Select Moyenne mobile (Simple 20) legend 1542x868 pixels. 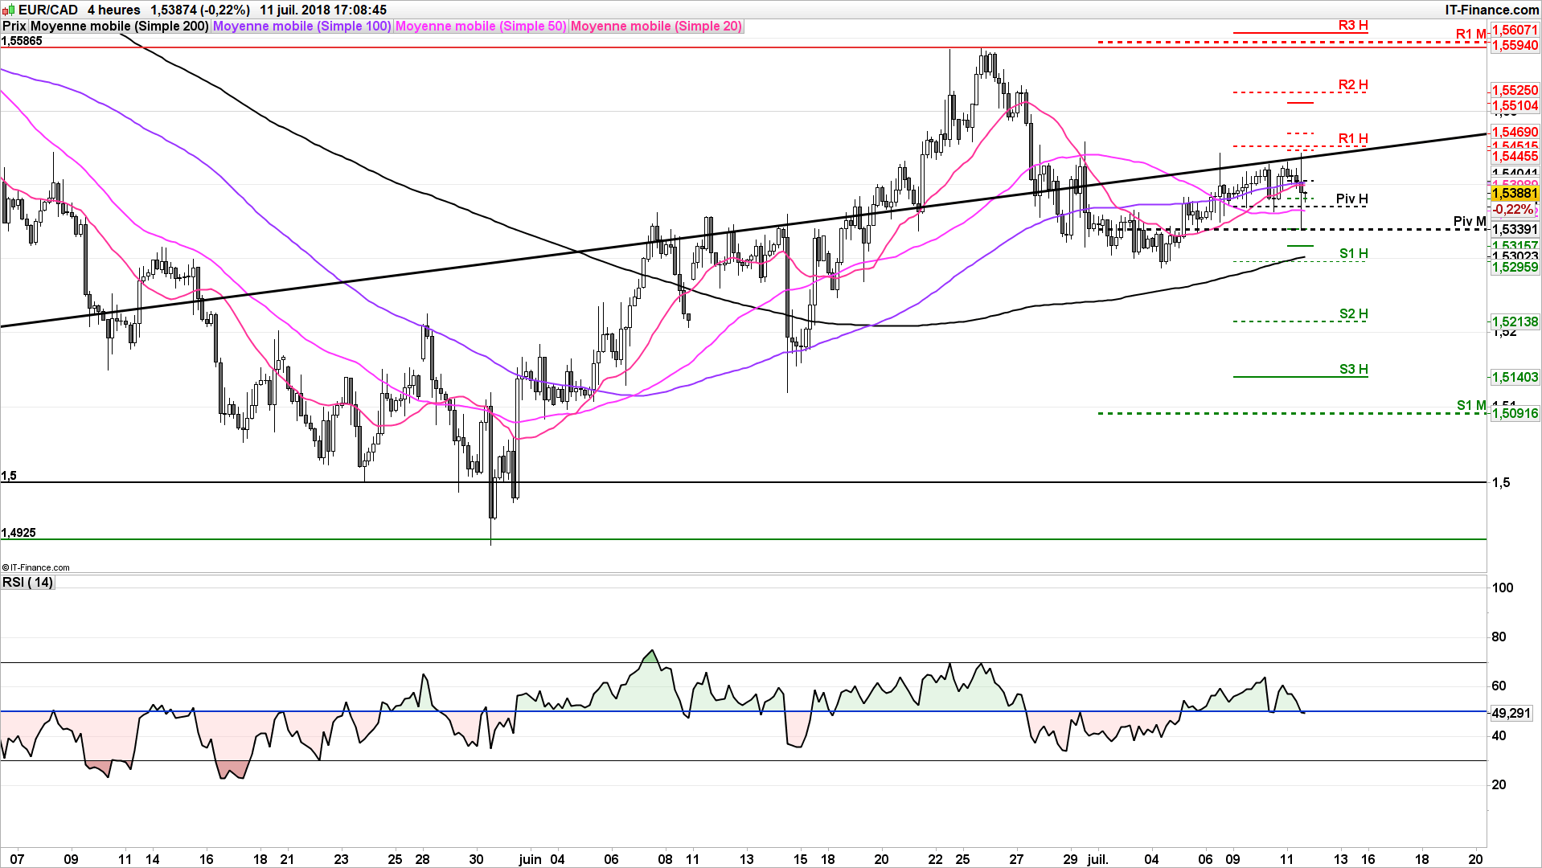coord(656,27)
